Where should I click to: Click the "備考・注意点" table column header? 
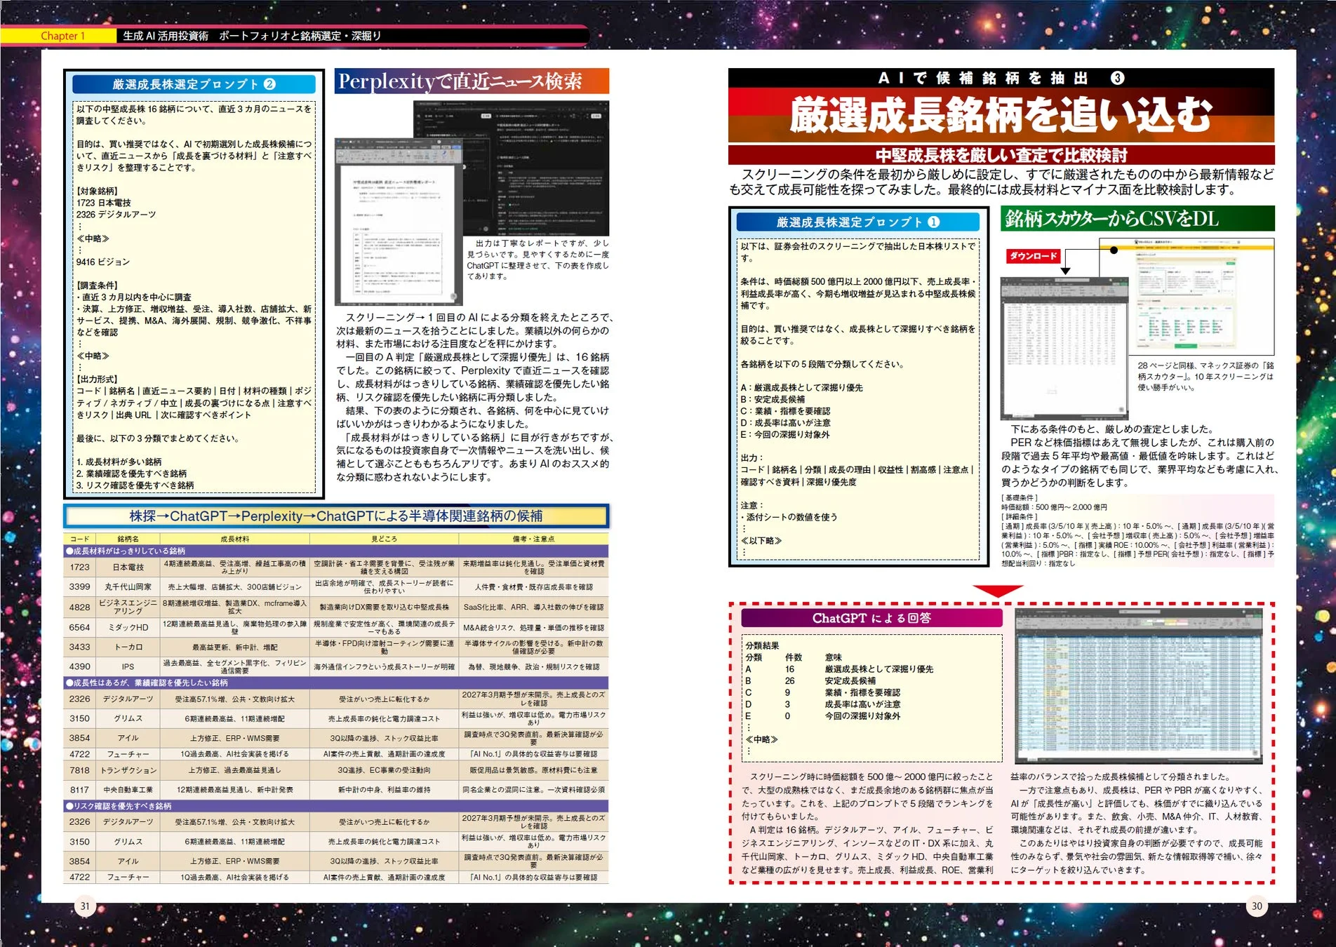click(x=533, y=539)
